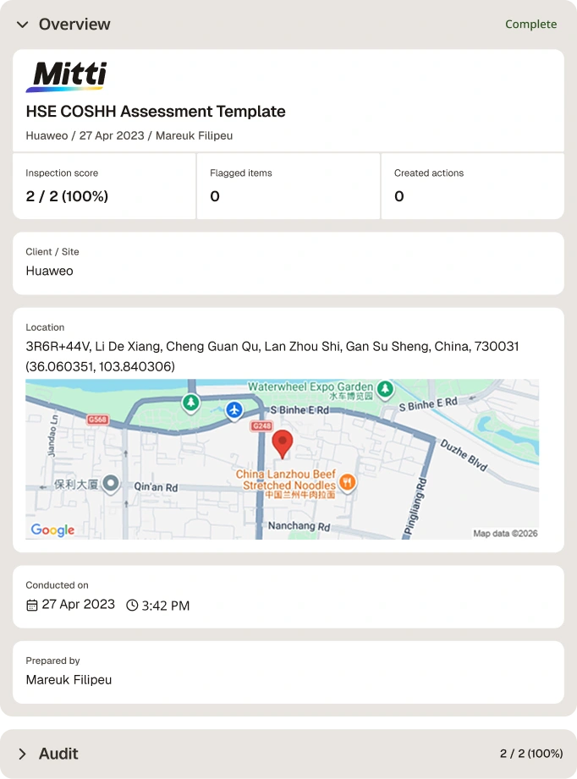Click the Map data ©2026 attribution
This screenshot has height=779, width=577.
pyautogui.click(x=505, y=534)
